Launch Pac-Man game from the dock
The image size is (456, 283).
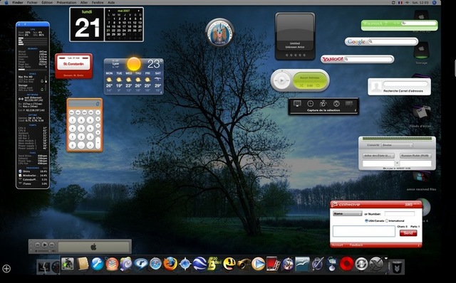pyautogui.click(x=229, y=264)
